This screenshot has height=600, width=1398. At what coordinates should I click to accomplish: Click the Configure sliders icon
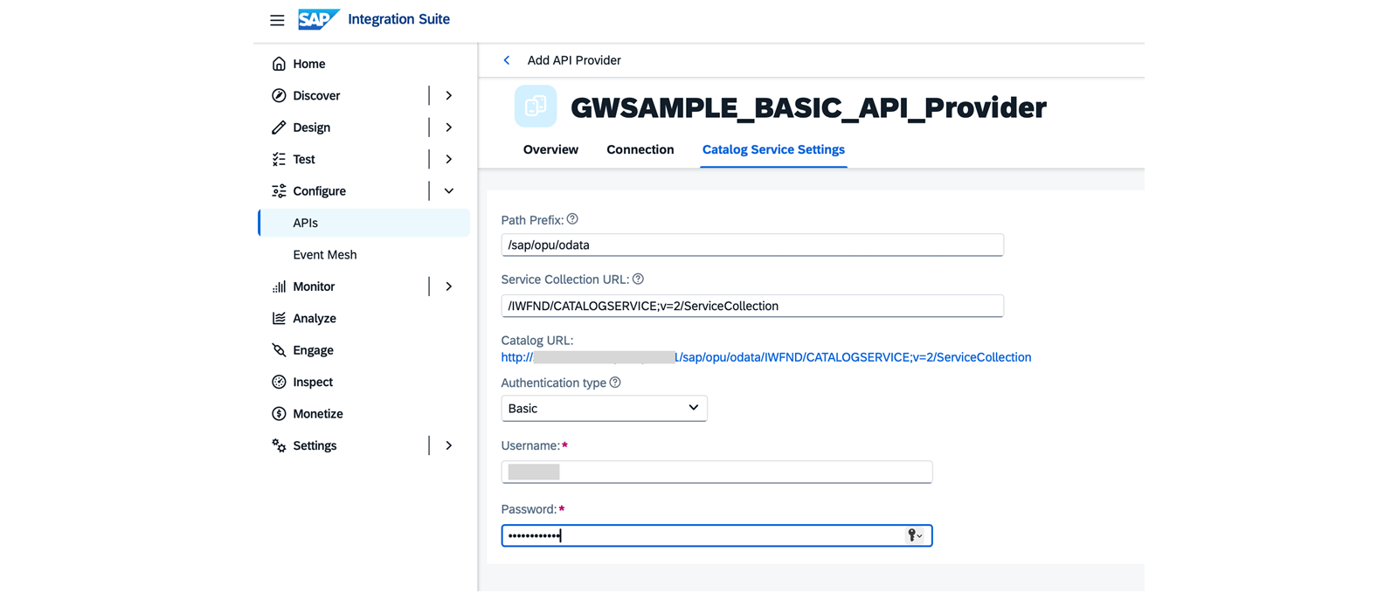pyautogui.click(x=279, y=191)
